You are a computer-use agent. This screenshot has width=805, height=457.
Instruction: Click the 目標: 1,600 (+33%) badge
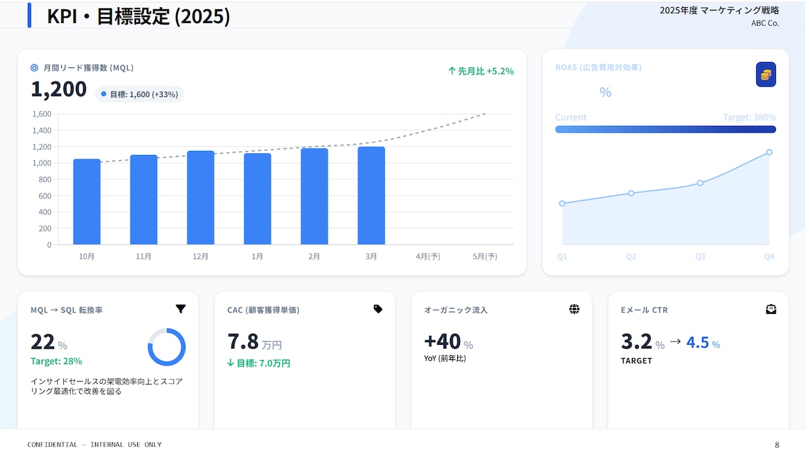pos(140,94)
